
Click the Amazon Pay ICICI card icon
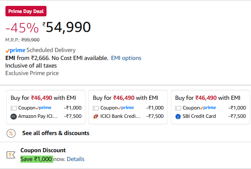click(x=13, y=117)
